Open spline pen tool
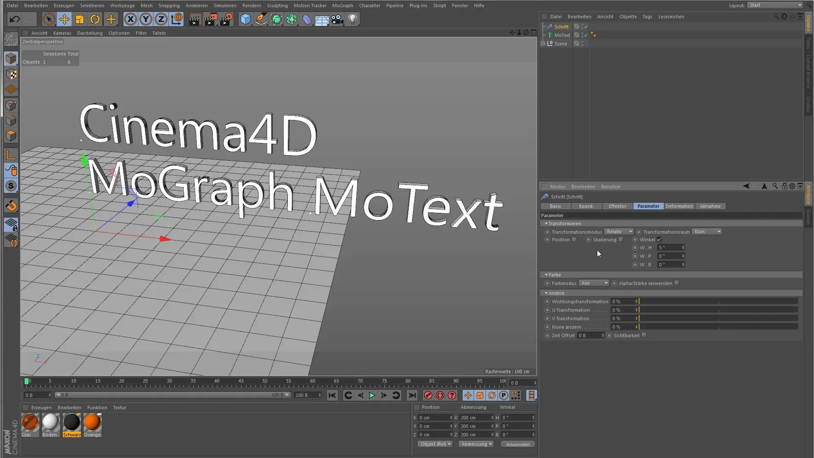This screenshot has width=814, height=458. (x=261, y=19)
